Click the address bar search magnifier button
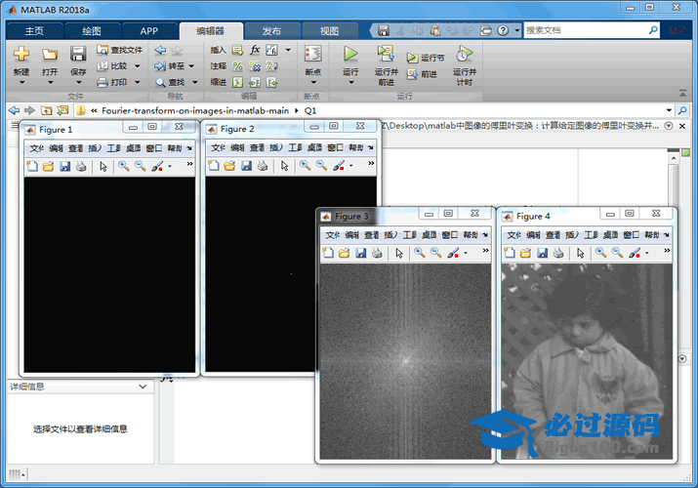The width and height of the screenshot is (698, 488). pyautogui.click(x=682, y=110)
